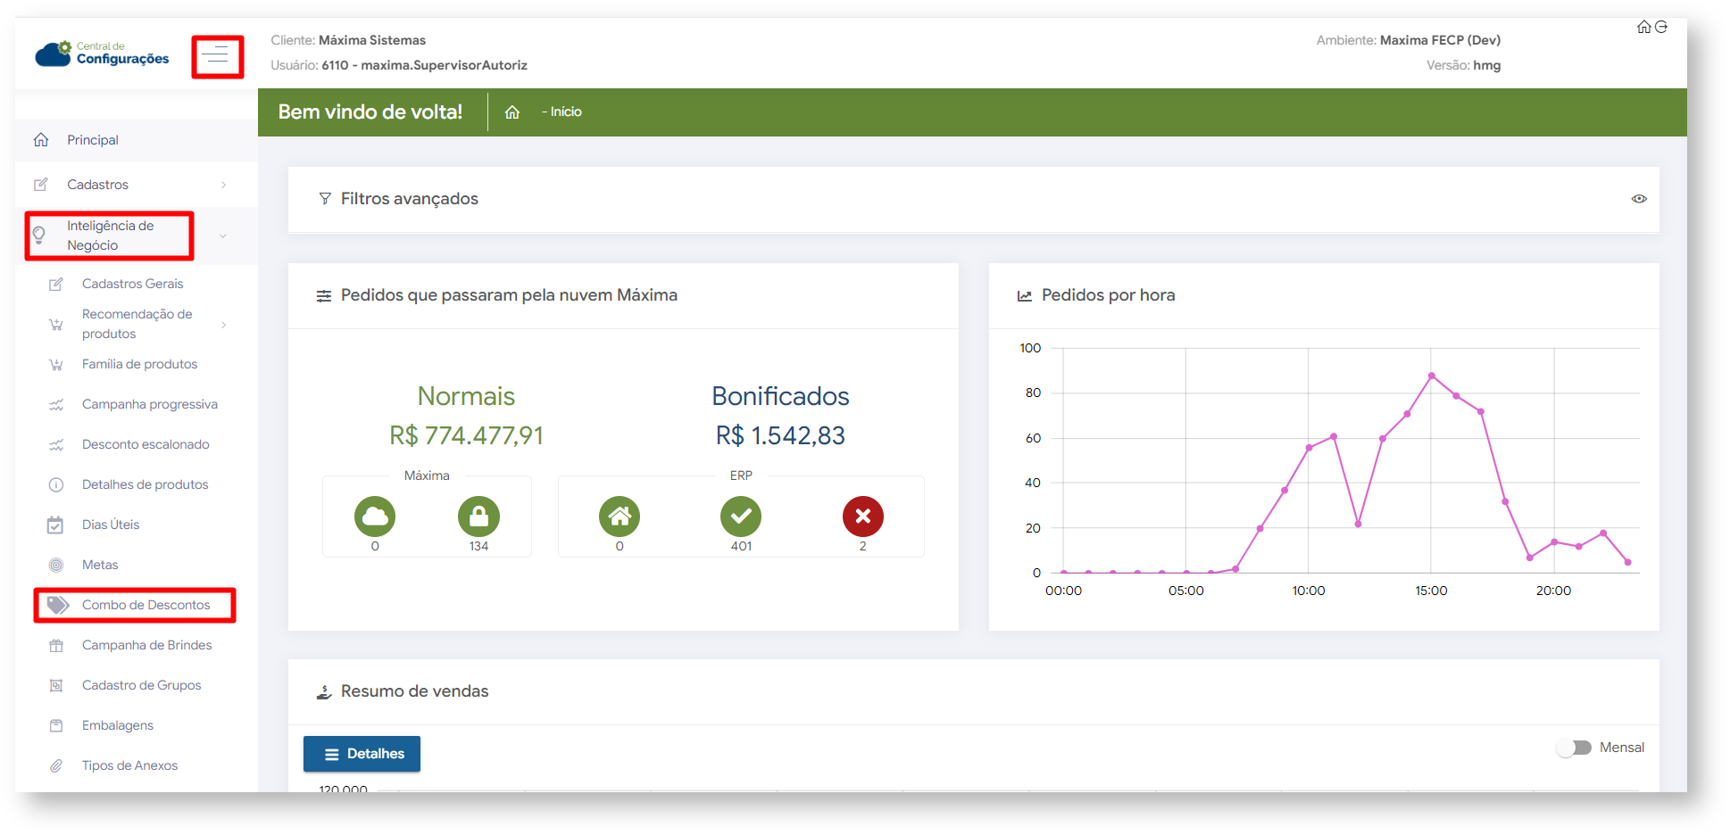Click the home icon in the green breadcrumb bar
1730x835 pixels.
pos(512,112)
